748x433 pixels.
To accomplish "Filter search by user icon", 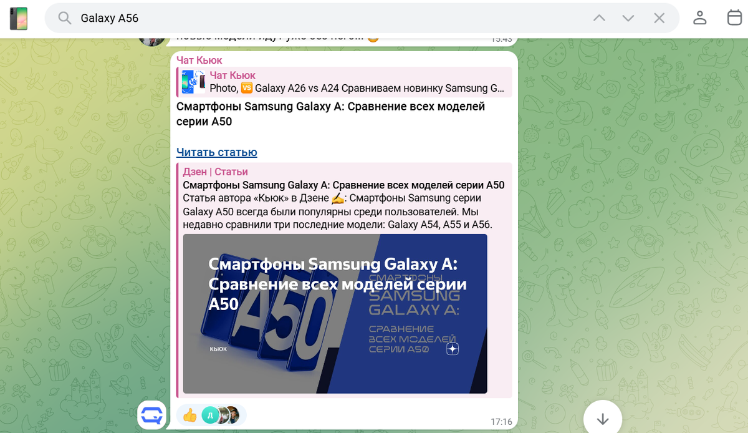I will tap(700, 18).
